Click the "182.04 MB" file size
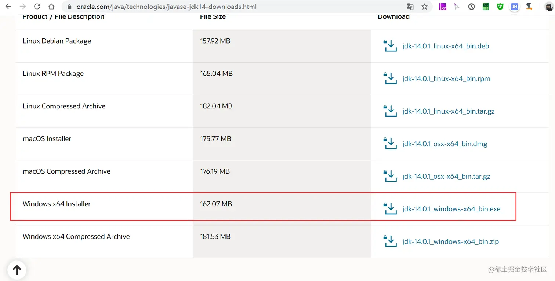 pyautogui.click(x=216, y=106)
